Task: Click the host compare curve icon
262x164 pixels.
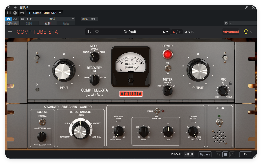Action: coord(15,19)
